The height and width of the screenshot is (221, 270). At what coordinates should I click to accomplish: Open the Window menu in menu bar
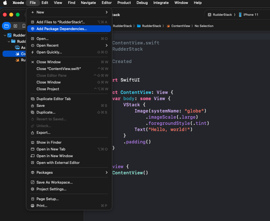181,3
